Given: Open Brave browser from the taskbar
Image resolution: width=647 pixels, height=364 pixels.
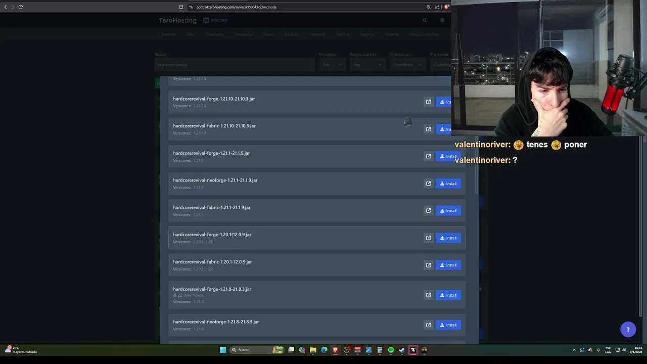Looking at the screenshot, I should [x=335, y=350].
